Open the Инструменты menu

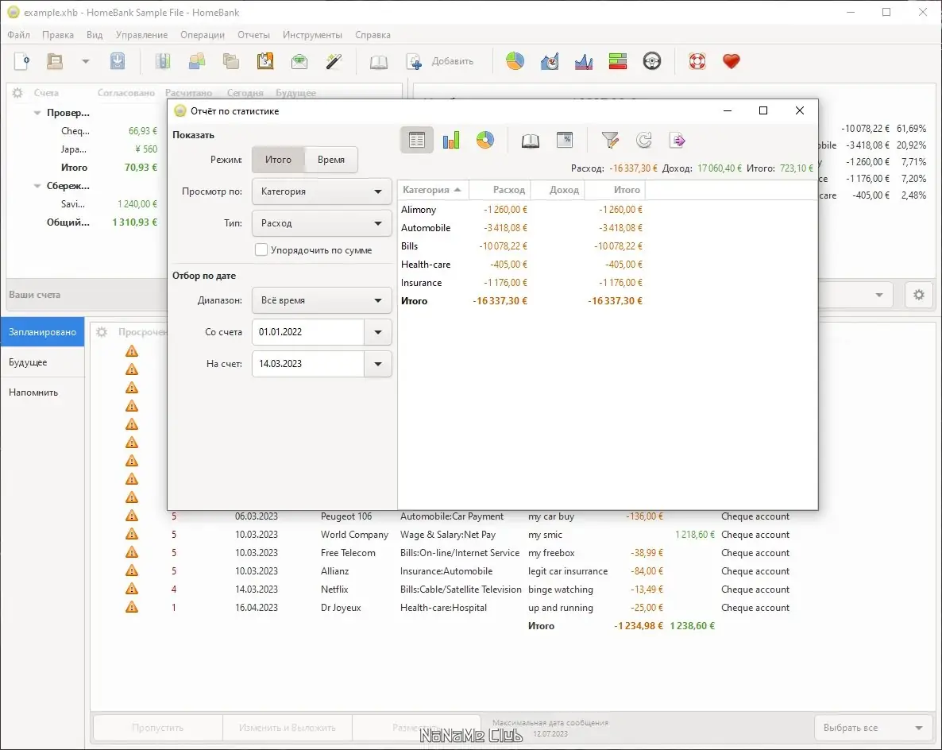click(x=312, y=35)
